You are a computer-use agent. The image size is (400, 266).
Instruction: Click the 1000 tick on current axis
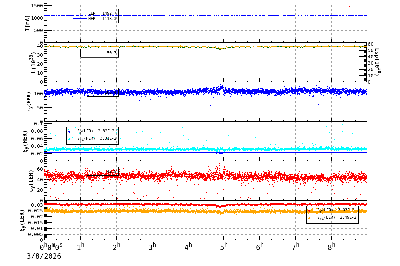pyautogui.click(x=37, y=18)
